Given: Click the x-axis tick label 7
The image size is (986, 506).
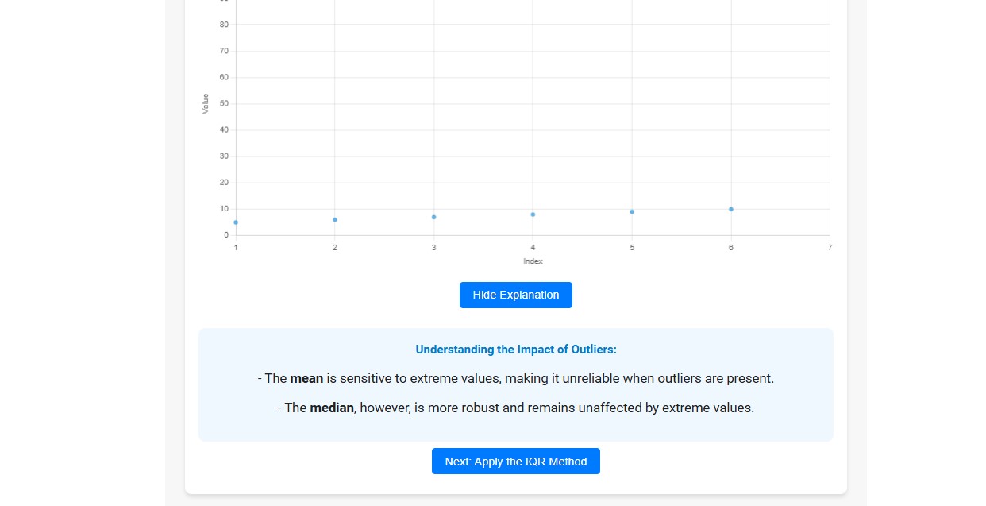Looking at the screenshot, I should point(830,247).
